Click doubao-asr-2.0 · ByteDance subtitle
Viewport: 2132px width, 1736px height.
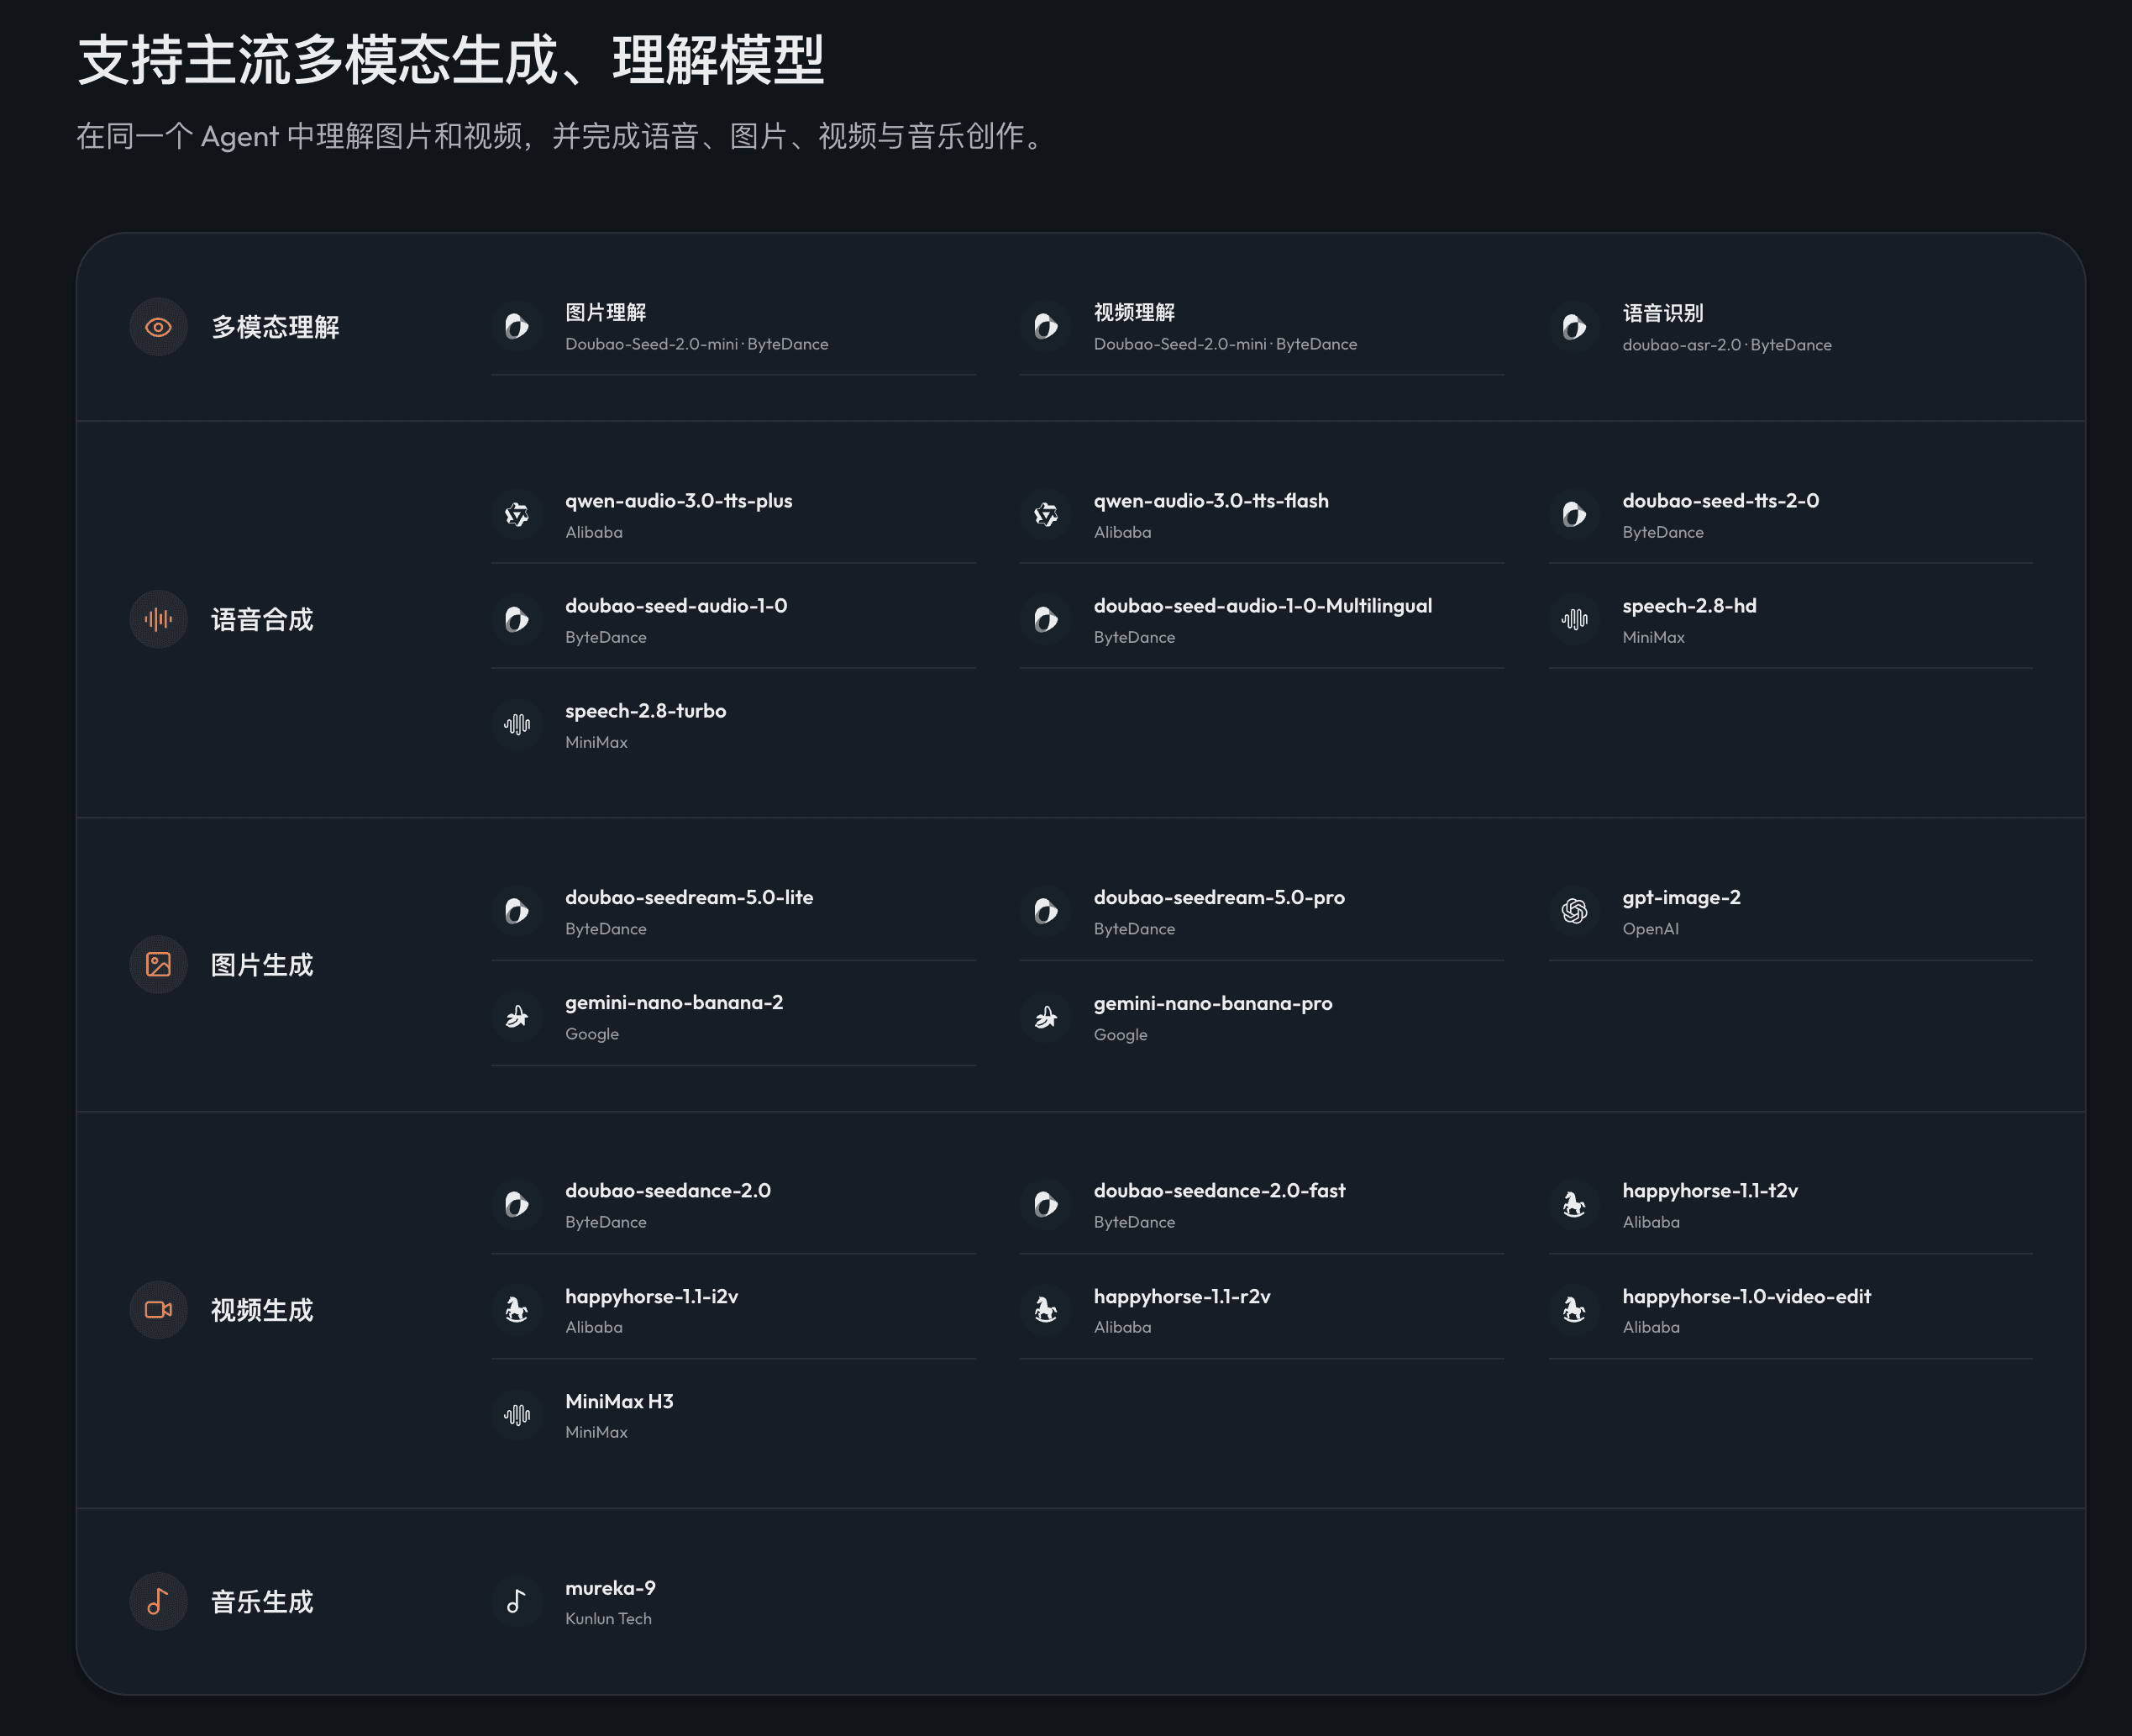click(x=1727, y=345)
